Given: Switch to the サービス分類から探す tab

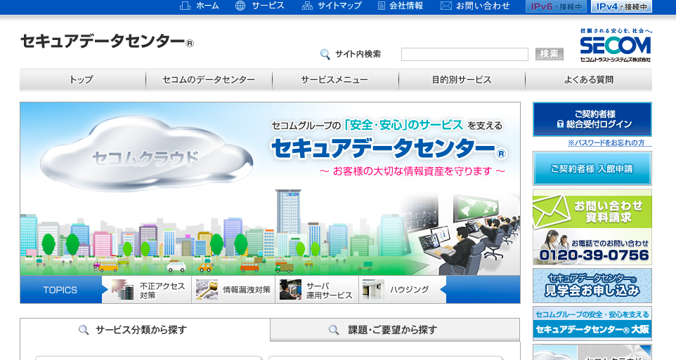Looking at the screenshot, I should coord(145,331).
